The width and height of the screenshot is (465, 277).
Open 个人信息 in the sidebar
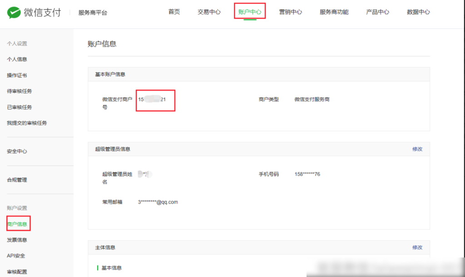point(17,59)
